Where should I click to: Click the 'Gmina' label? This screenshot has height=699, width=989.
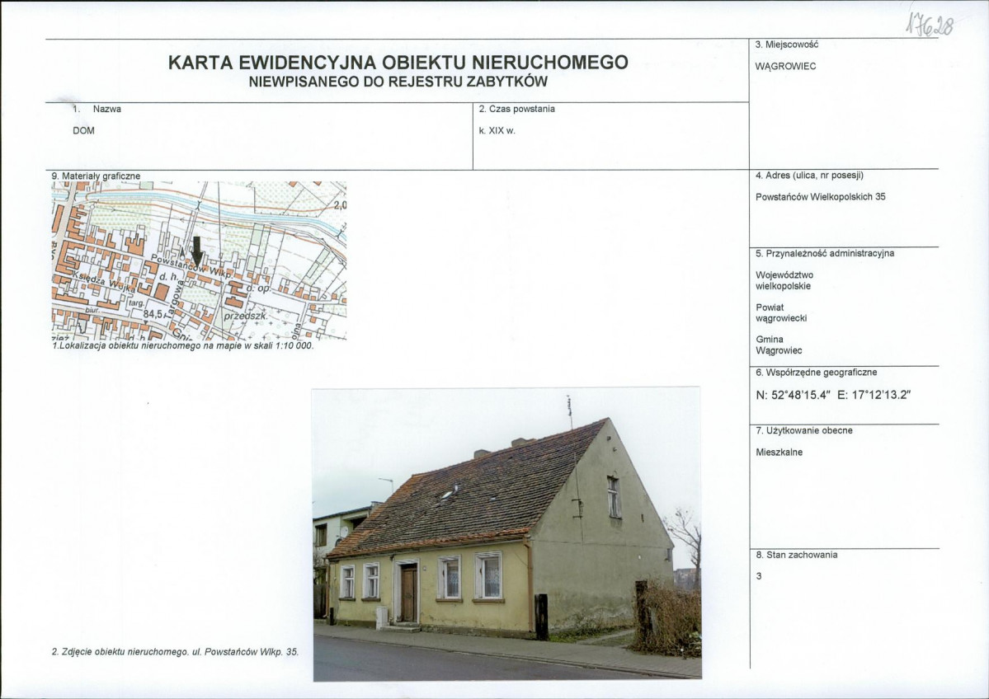pyautogui.click(x=770, y=339)
